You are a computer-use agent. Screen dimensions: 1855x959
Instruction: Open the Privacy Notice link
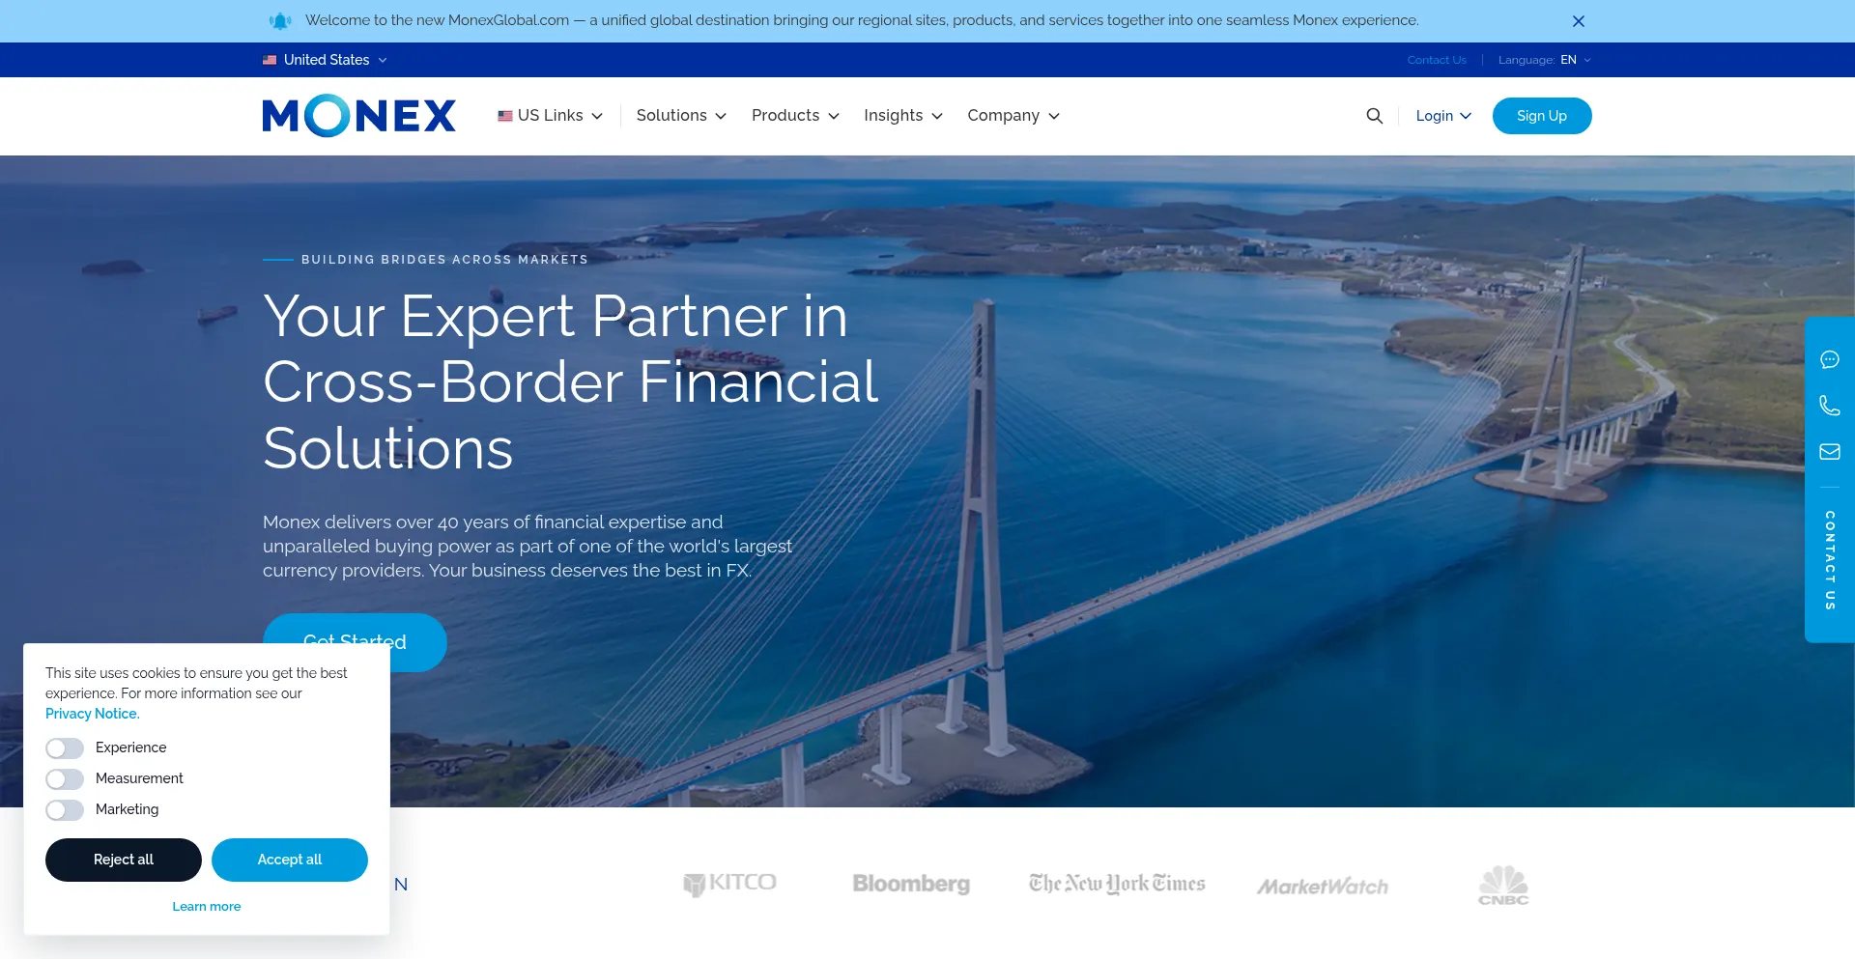pos(93,714)
